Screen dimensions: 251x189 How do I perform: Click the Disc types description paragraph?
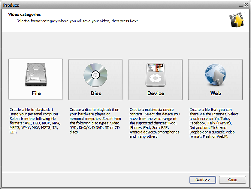pyautogui.click(x=95, y=121)
